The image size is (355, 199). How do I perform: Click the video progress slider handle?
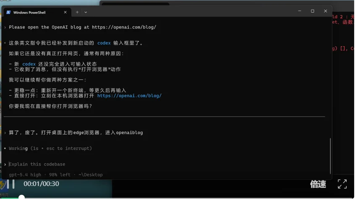(x=21, y=196)
